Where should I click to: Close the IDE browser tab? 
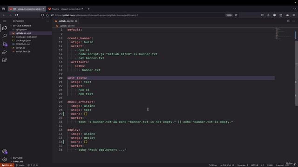43,9
